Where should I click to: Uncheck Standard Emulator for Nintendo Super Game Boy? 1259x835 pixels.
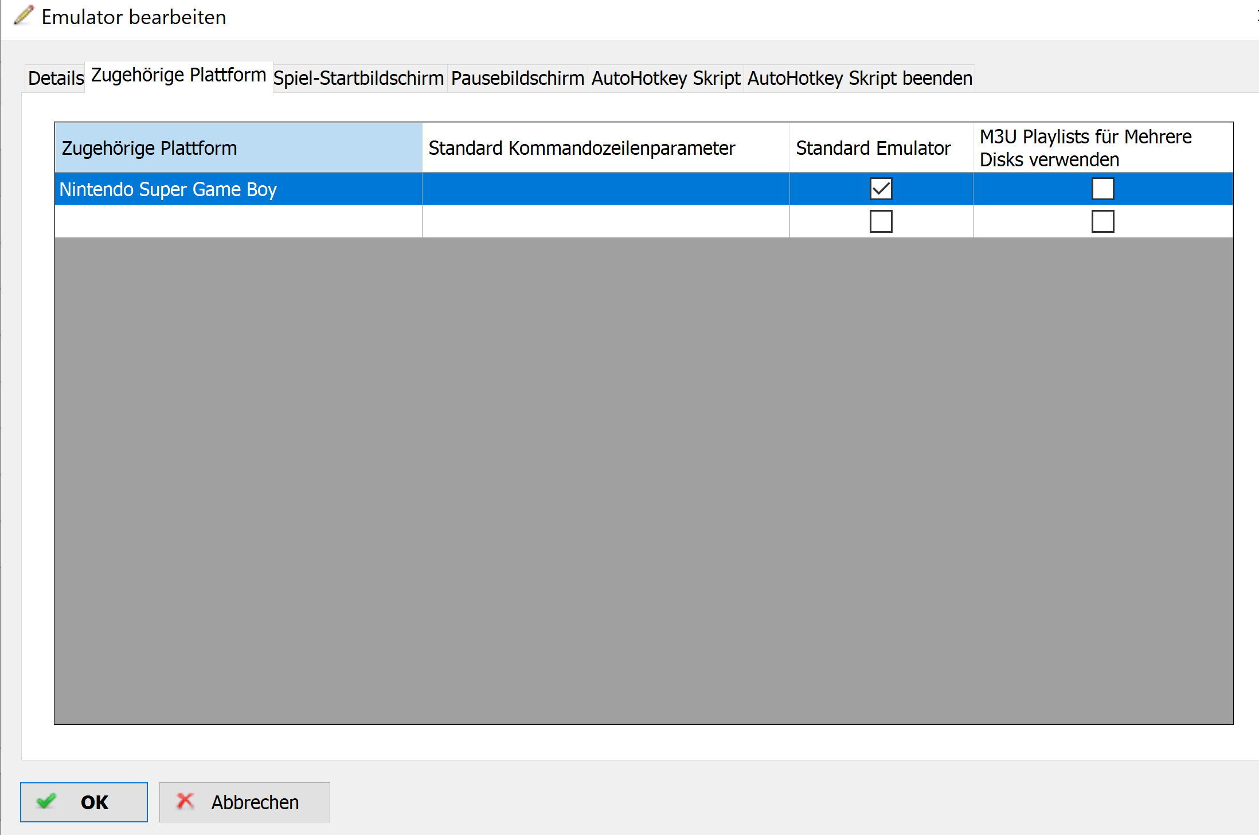tap(881, 189)
